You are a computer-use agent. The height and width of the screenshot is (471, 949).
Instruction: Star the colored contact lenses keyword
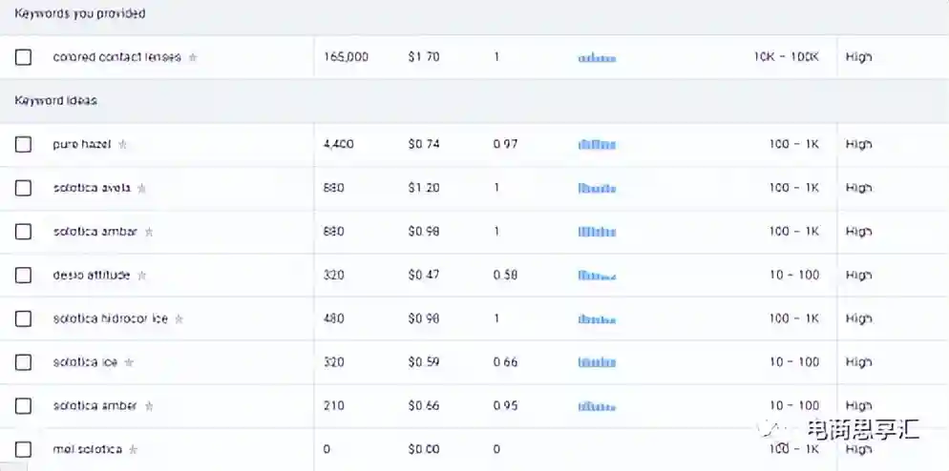click(x=193, y=57)
